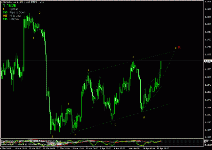The width and height of the screenshot is (212, 150).
Task: Click yellow wave label 3 at the chart low
Action: 52,137
